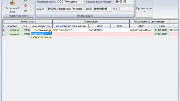Click the Иванов Иван Иван… cell
Image resolution: width=180 pixels, height=101 pixels.
(142, 30)
